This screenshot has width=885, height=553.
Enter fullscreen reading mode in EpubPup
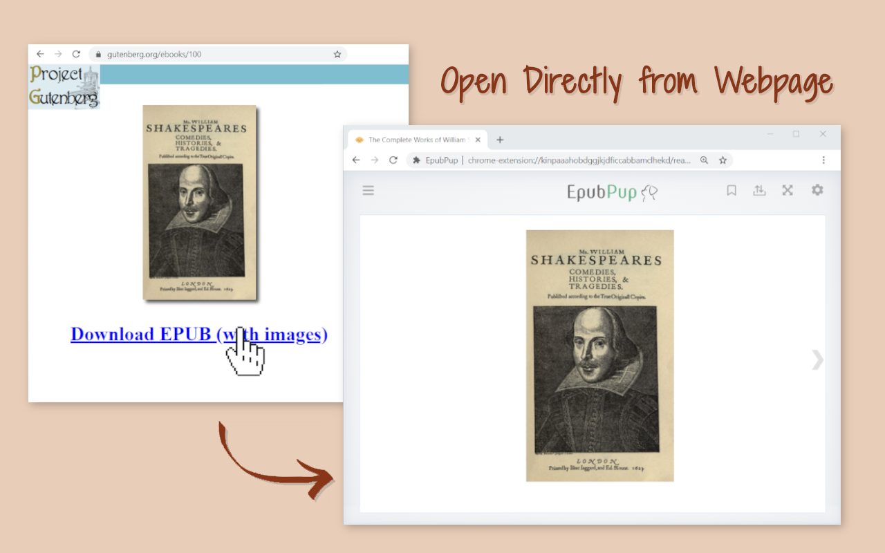[x=788, y=189]
